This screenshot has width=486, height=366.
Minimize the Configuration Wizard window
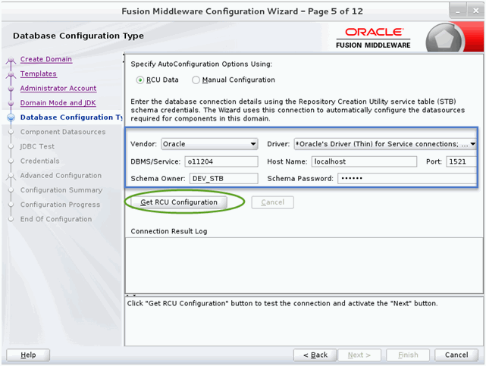coord(457,11)
